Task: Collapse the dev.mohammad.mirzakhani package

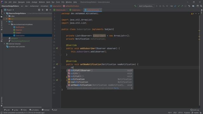Action: pos(9,24)
